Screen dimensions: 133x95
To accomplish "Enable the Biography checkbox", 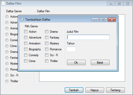I will [x=26, y=49].
